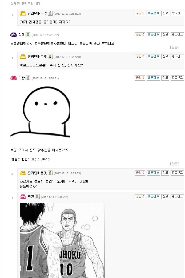This screenshot has height=278, width=185.
Task: Click level 75 badge on 라칸's 15:58:51 comment
Action: [x=14, y=78]
